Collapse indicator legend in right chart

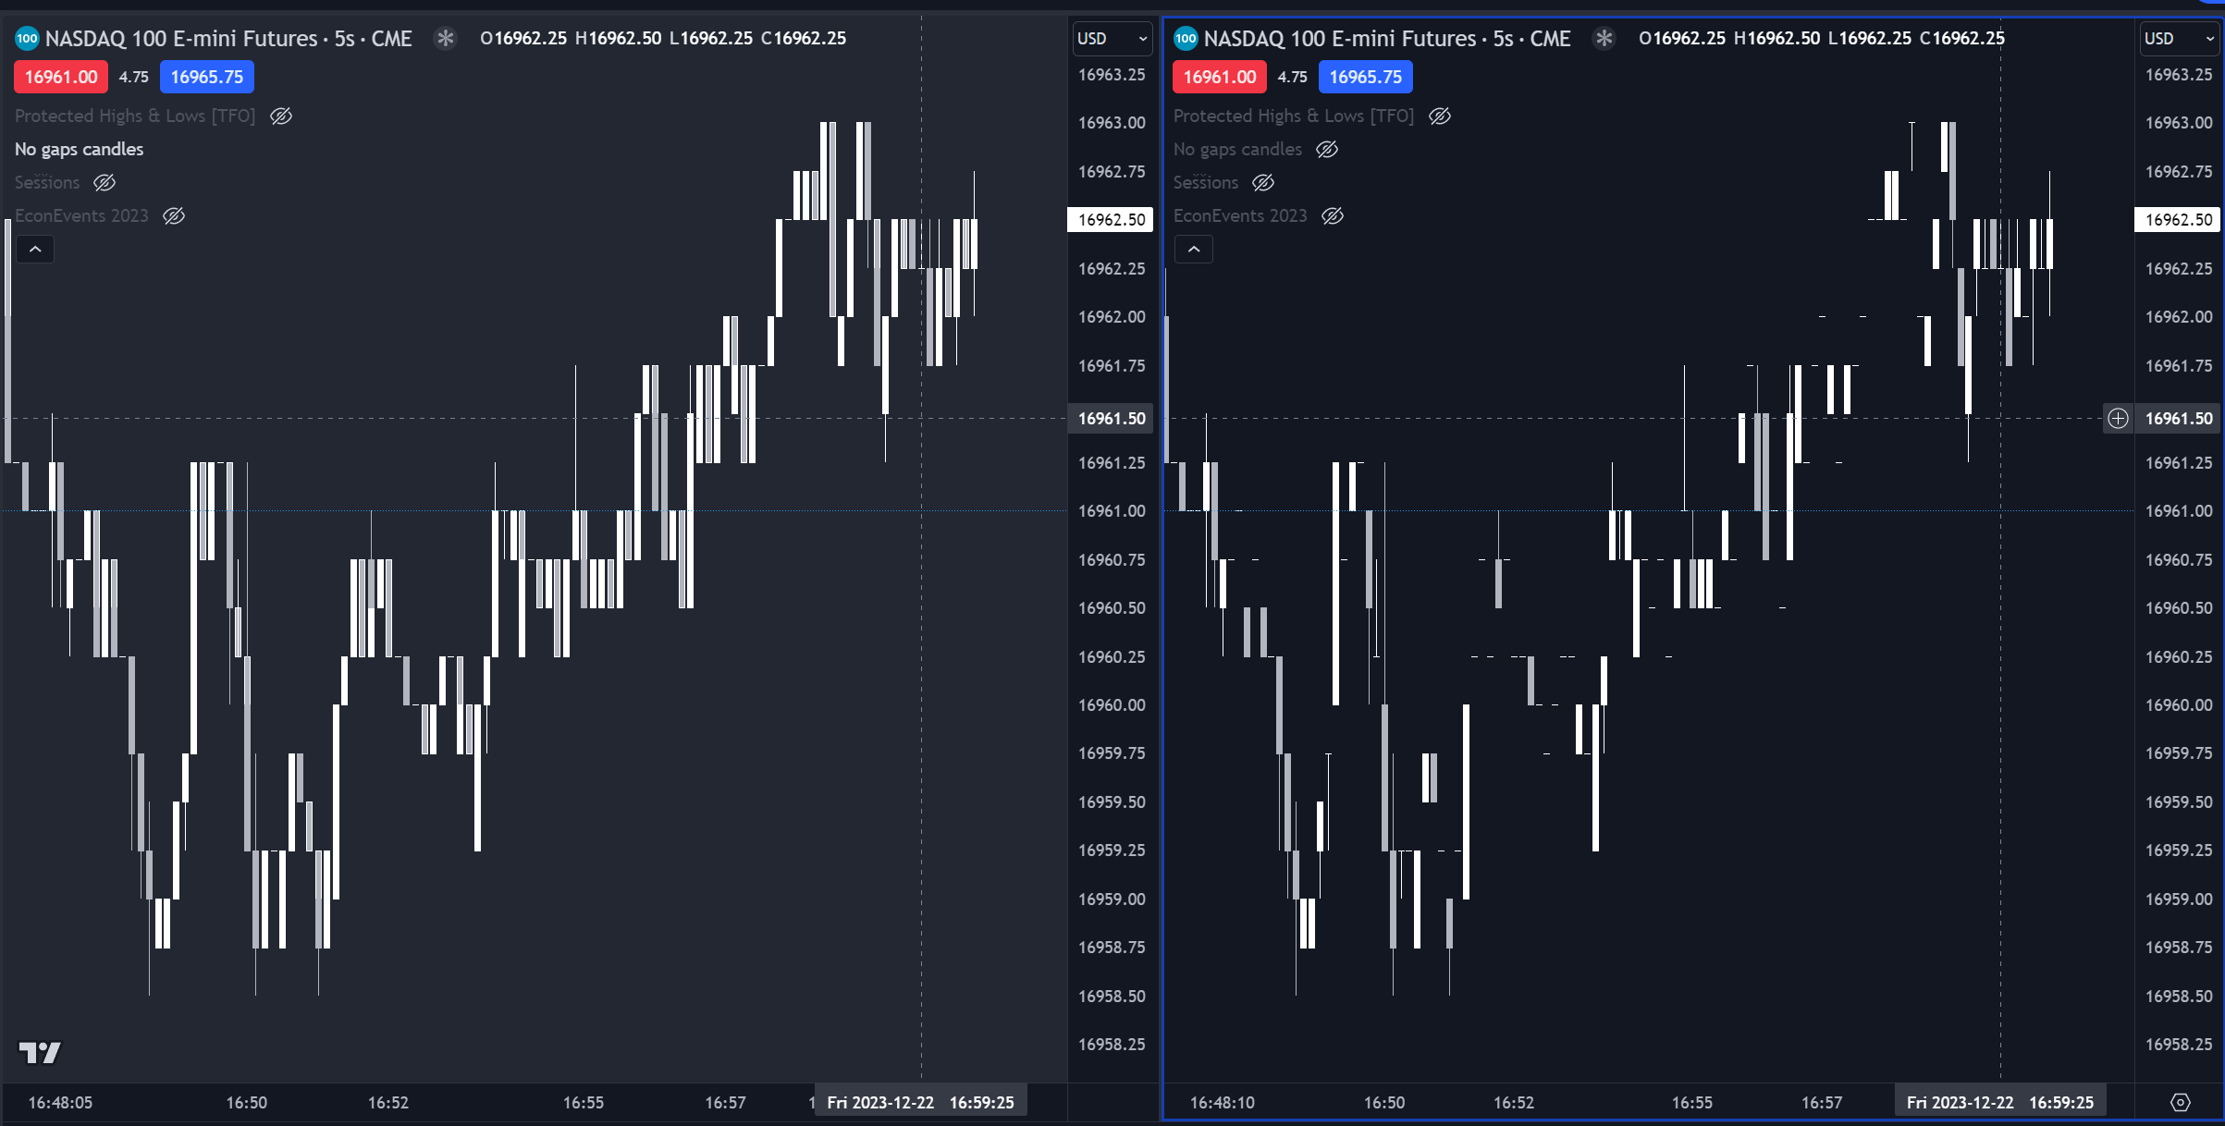click(1194, 250)
